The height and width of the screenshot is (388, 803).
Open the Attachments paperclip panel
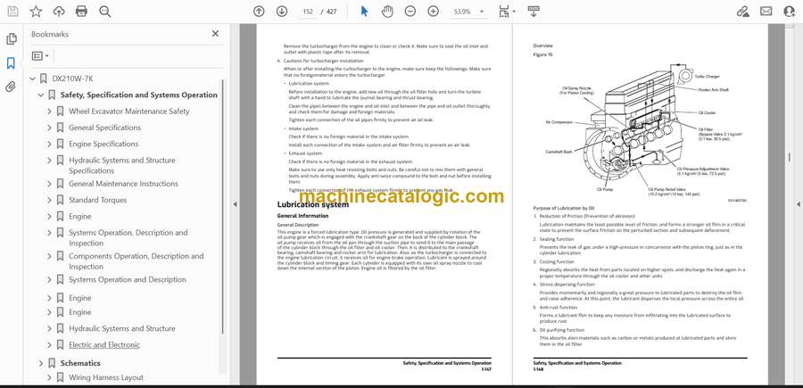(11, 87)
